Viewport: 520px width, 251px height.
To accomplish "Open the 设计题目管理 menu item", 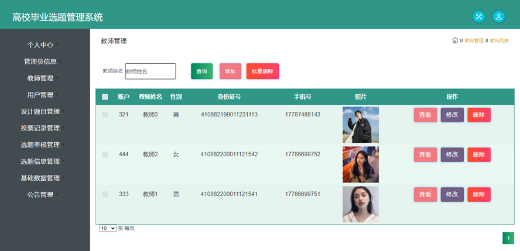I will [41, 111].
